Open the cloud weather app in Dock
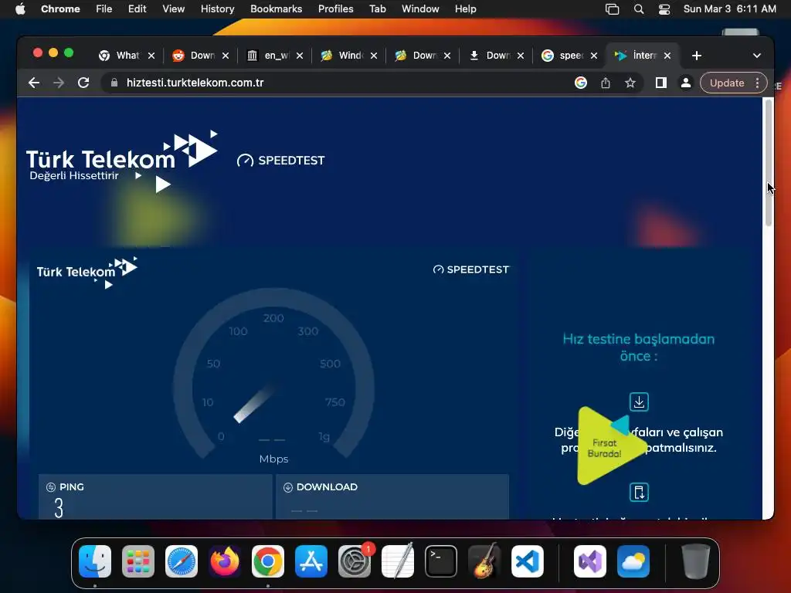This screenshot has height=593, width=791. 633,561
